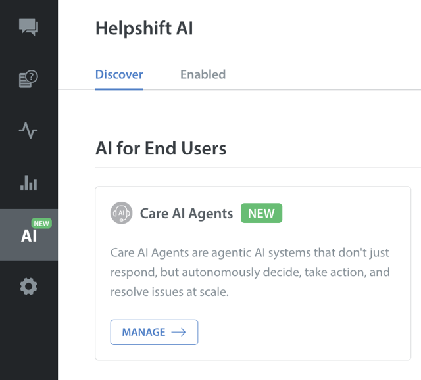Switch to the Enabled tab
This screenshot has height=380, width=421.
203,74
